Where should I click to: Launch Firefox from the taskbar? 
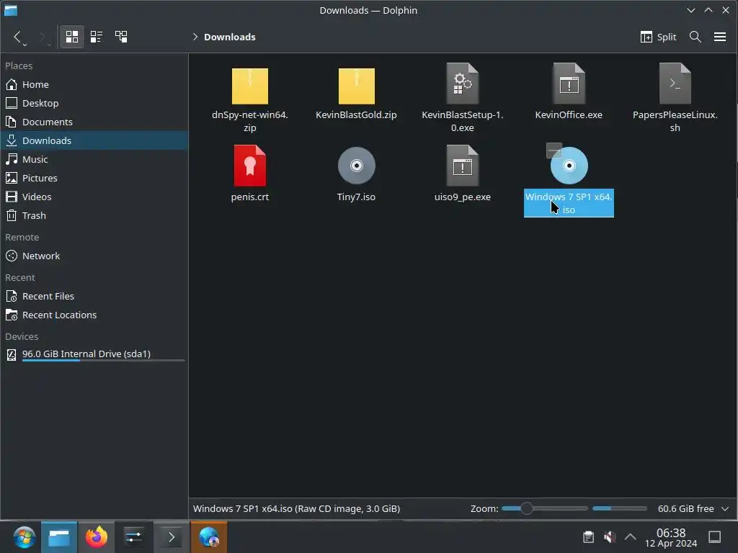[97, 537]
